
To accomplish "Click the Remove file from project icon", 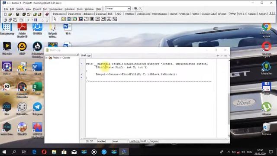I will coord(39,14).
